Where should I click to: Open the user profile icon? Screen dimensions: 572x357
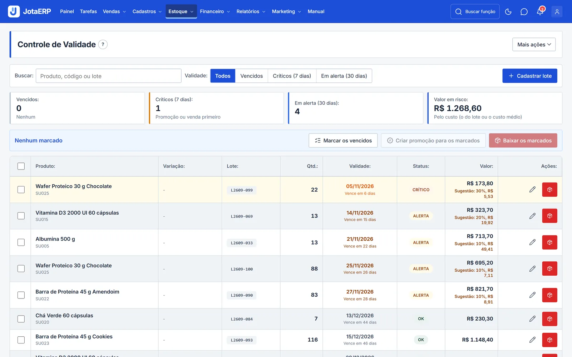[557, 12]
